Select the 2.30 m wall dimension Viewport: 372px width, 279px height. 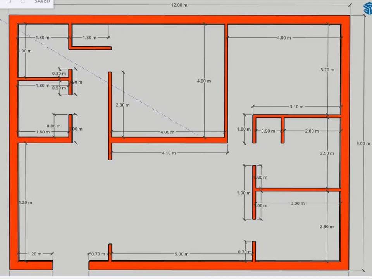click(x=122, y=105)
